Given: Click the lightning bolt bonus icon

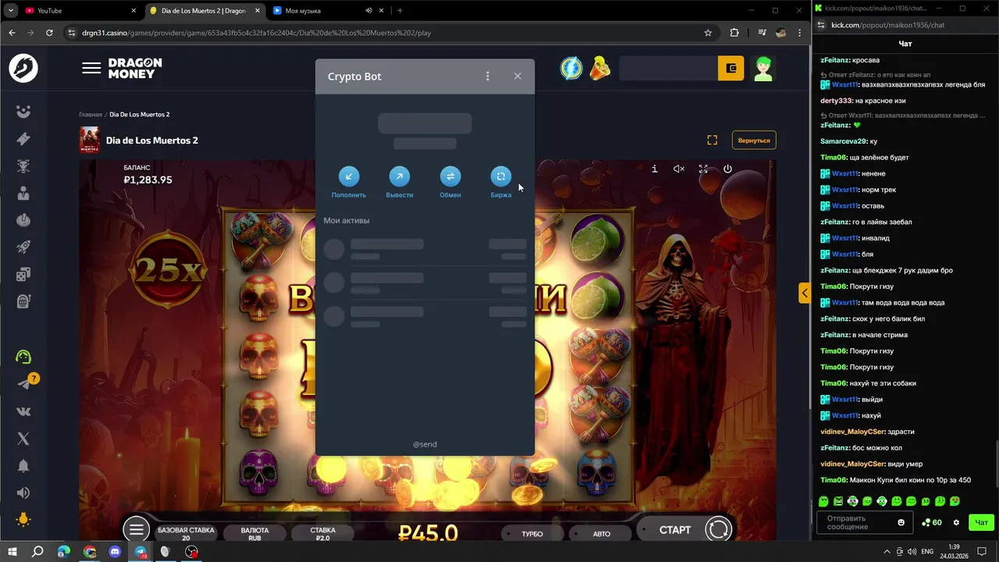Looking at the screenshot, I should coord(571,69).
